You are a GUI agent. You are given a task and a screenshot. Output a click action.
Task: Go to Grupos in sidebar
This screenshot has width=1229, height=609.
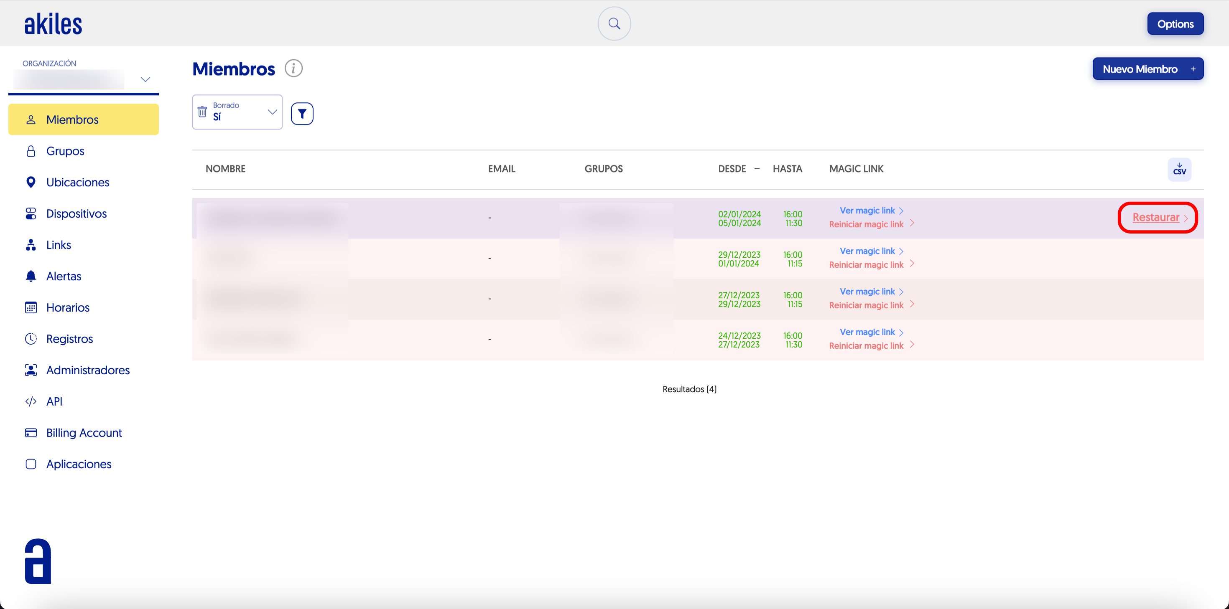coord(65,151)
